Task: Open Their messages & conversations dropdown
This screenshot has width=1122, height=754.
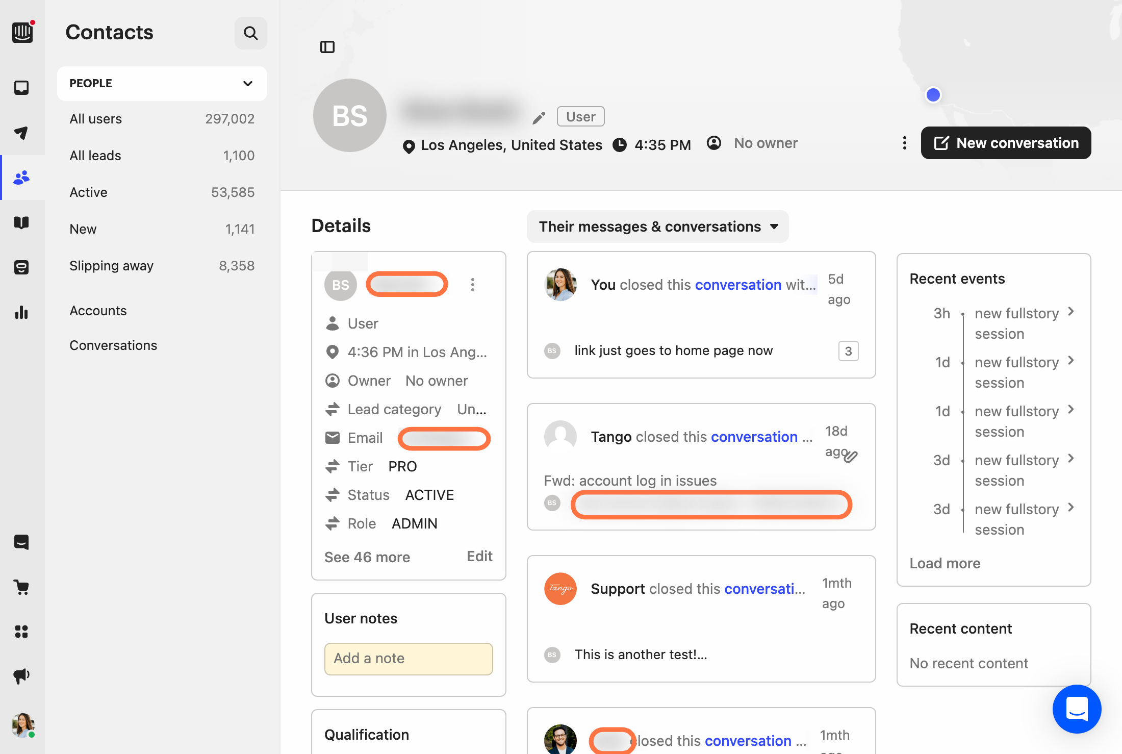Action: coord(658,227)
